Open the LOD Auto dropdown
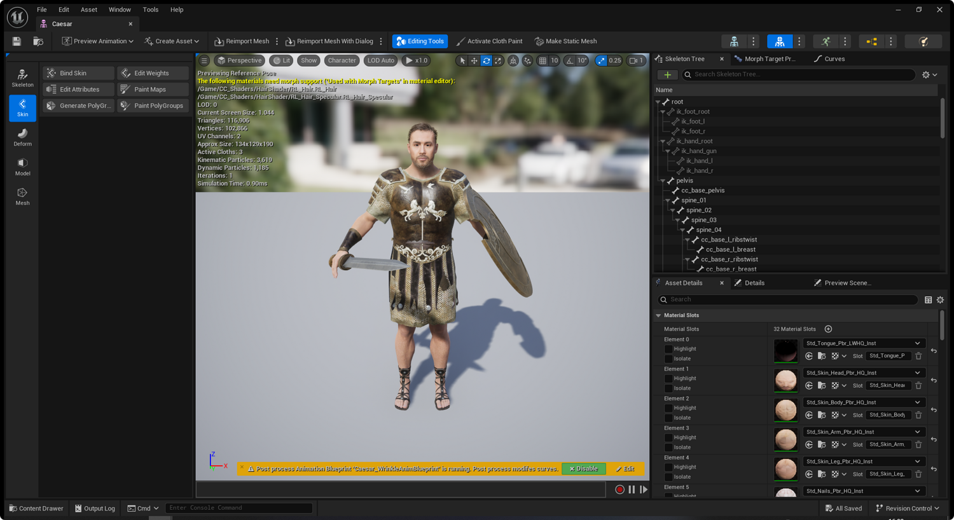Screen dimensions: 954x520 [x=381, y=60]
